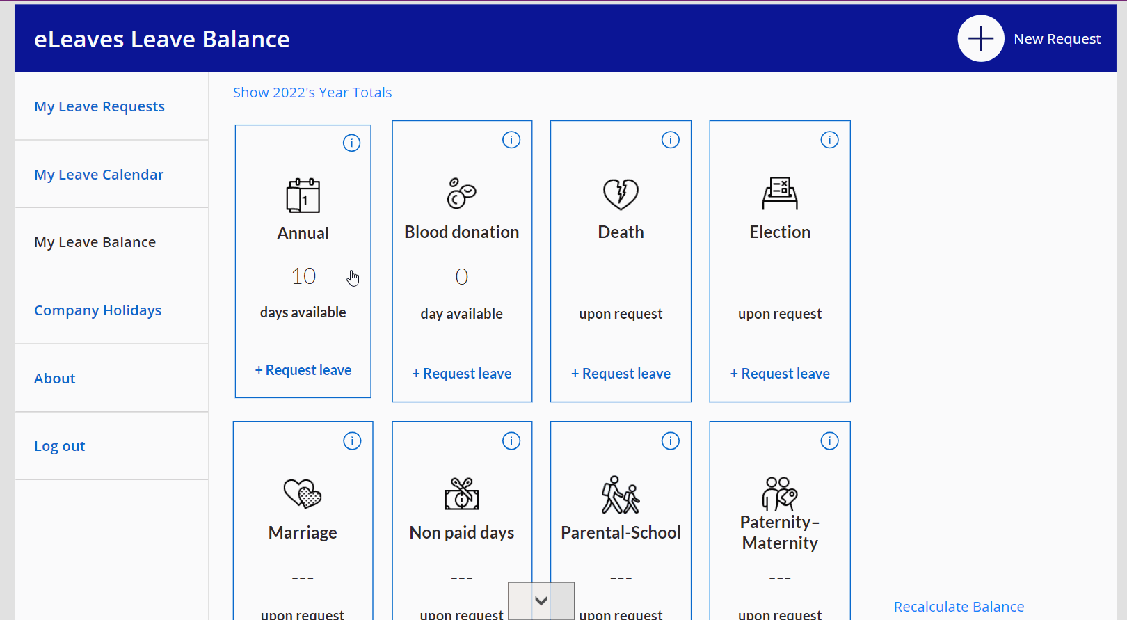This screenshot has width=1127, height=620.
Task: Click 'day available' on Blood donation card
Action: point(462,314)
